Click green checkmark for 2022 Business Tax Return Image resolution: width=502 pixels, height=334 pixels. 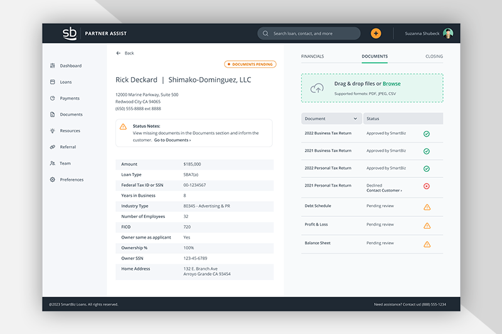[x=426, y=133]
